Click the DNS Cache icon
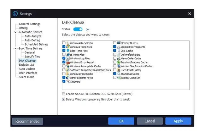 (x=119, y=51)
